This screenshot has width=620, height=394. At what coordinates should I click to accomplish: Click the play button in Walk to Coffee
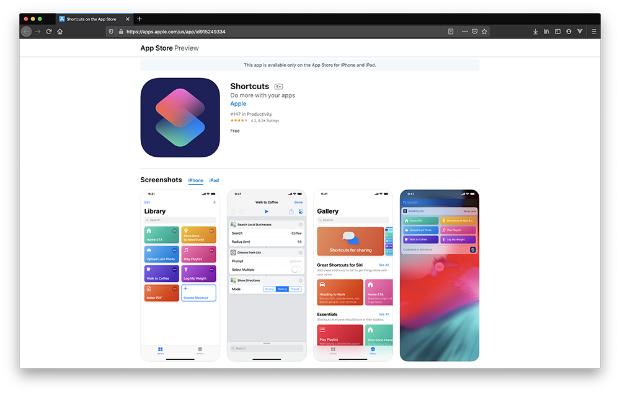click(267, 211)
